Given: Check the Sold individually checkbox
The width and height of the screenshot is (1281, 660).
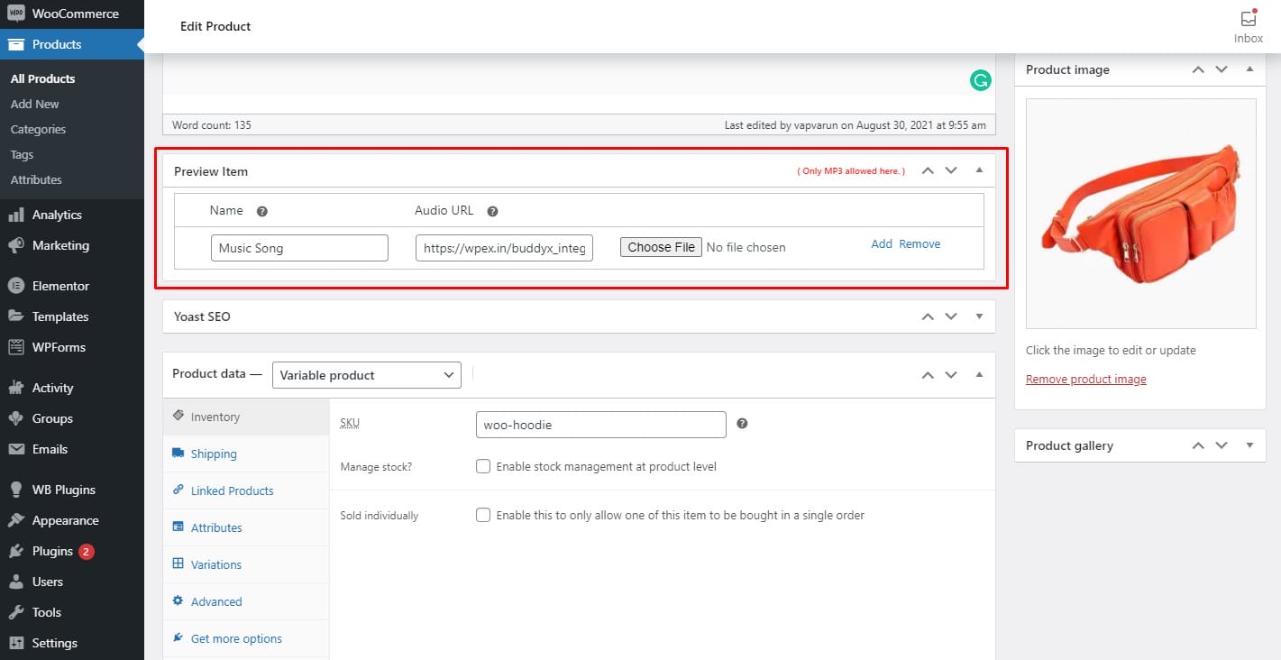Looking at the screenshot, I should pyautogui.click(x=483, y=515).
